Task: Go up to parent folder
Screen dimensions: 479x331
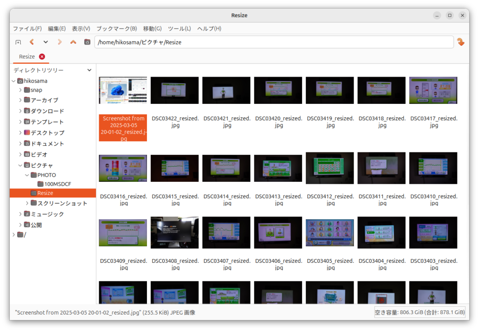Action: coord(73,42)
